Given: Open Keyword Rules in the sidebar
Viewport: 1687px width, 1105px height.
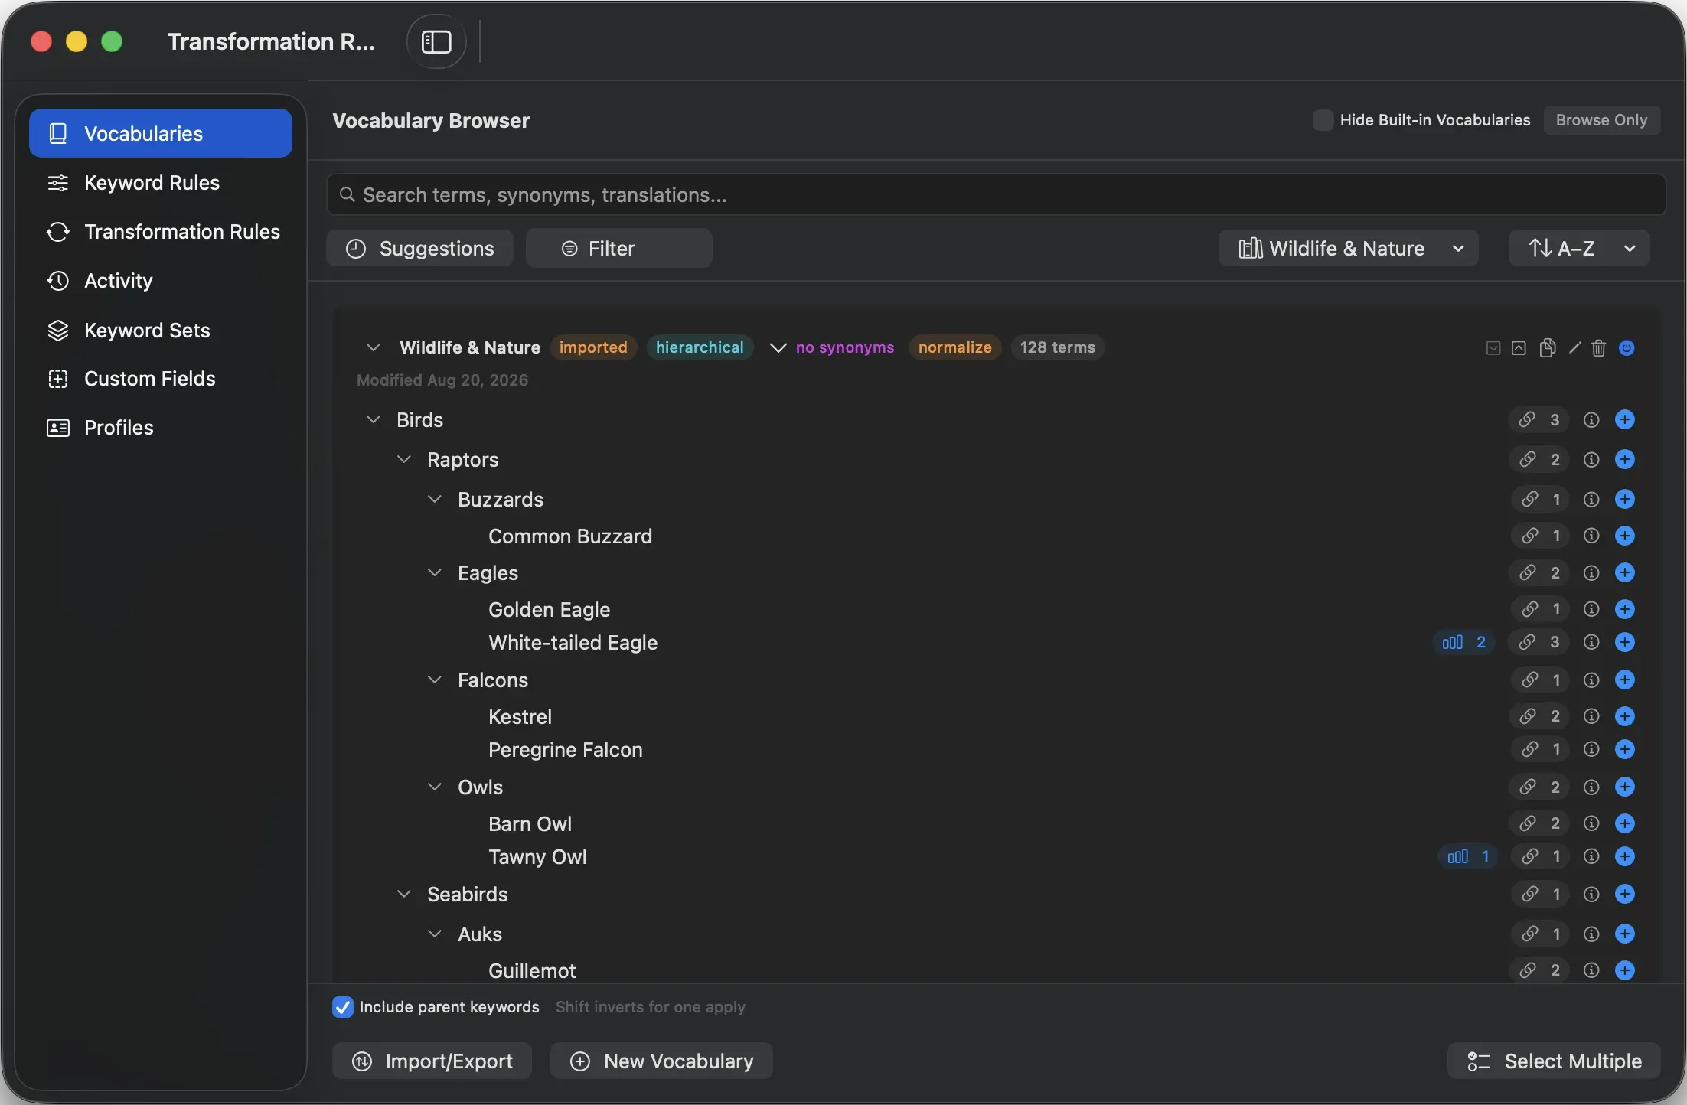Looking at the screenshot, I should point(161,182).
